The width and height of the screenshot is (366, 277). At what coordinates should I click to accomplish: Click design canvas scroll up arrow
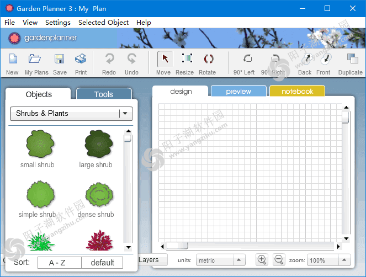point(346,108)
